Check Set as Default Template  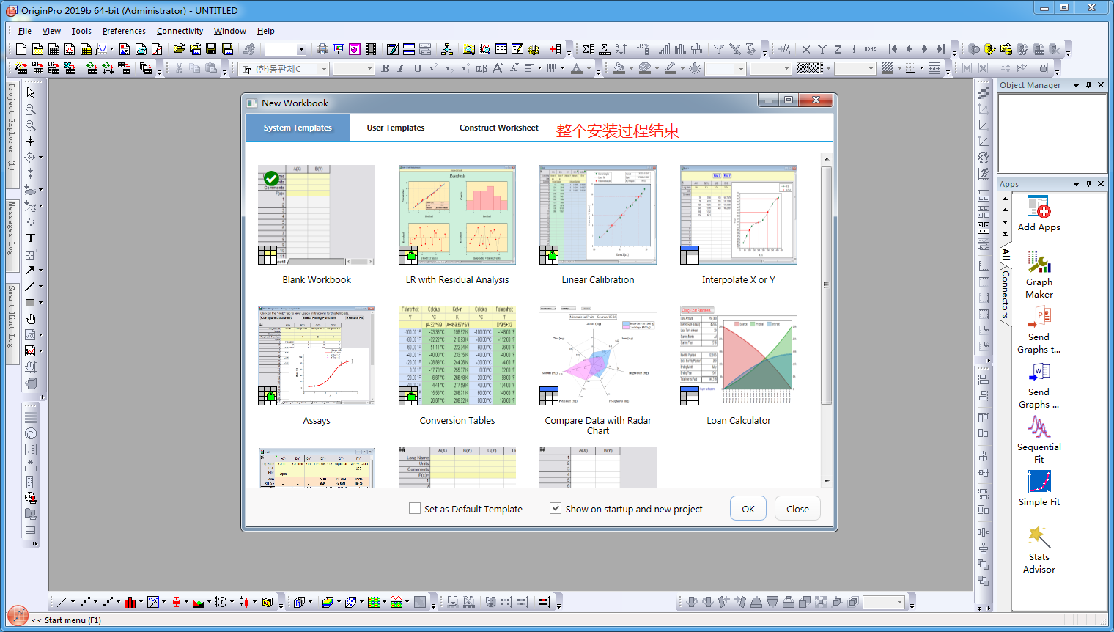point(415,508)
